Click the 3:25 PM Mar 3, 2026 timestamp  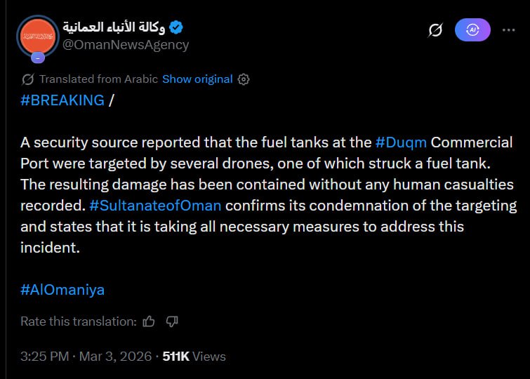[x=86, y=357]
